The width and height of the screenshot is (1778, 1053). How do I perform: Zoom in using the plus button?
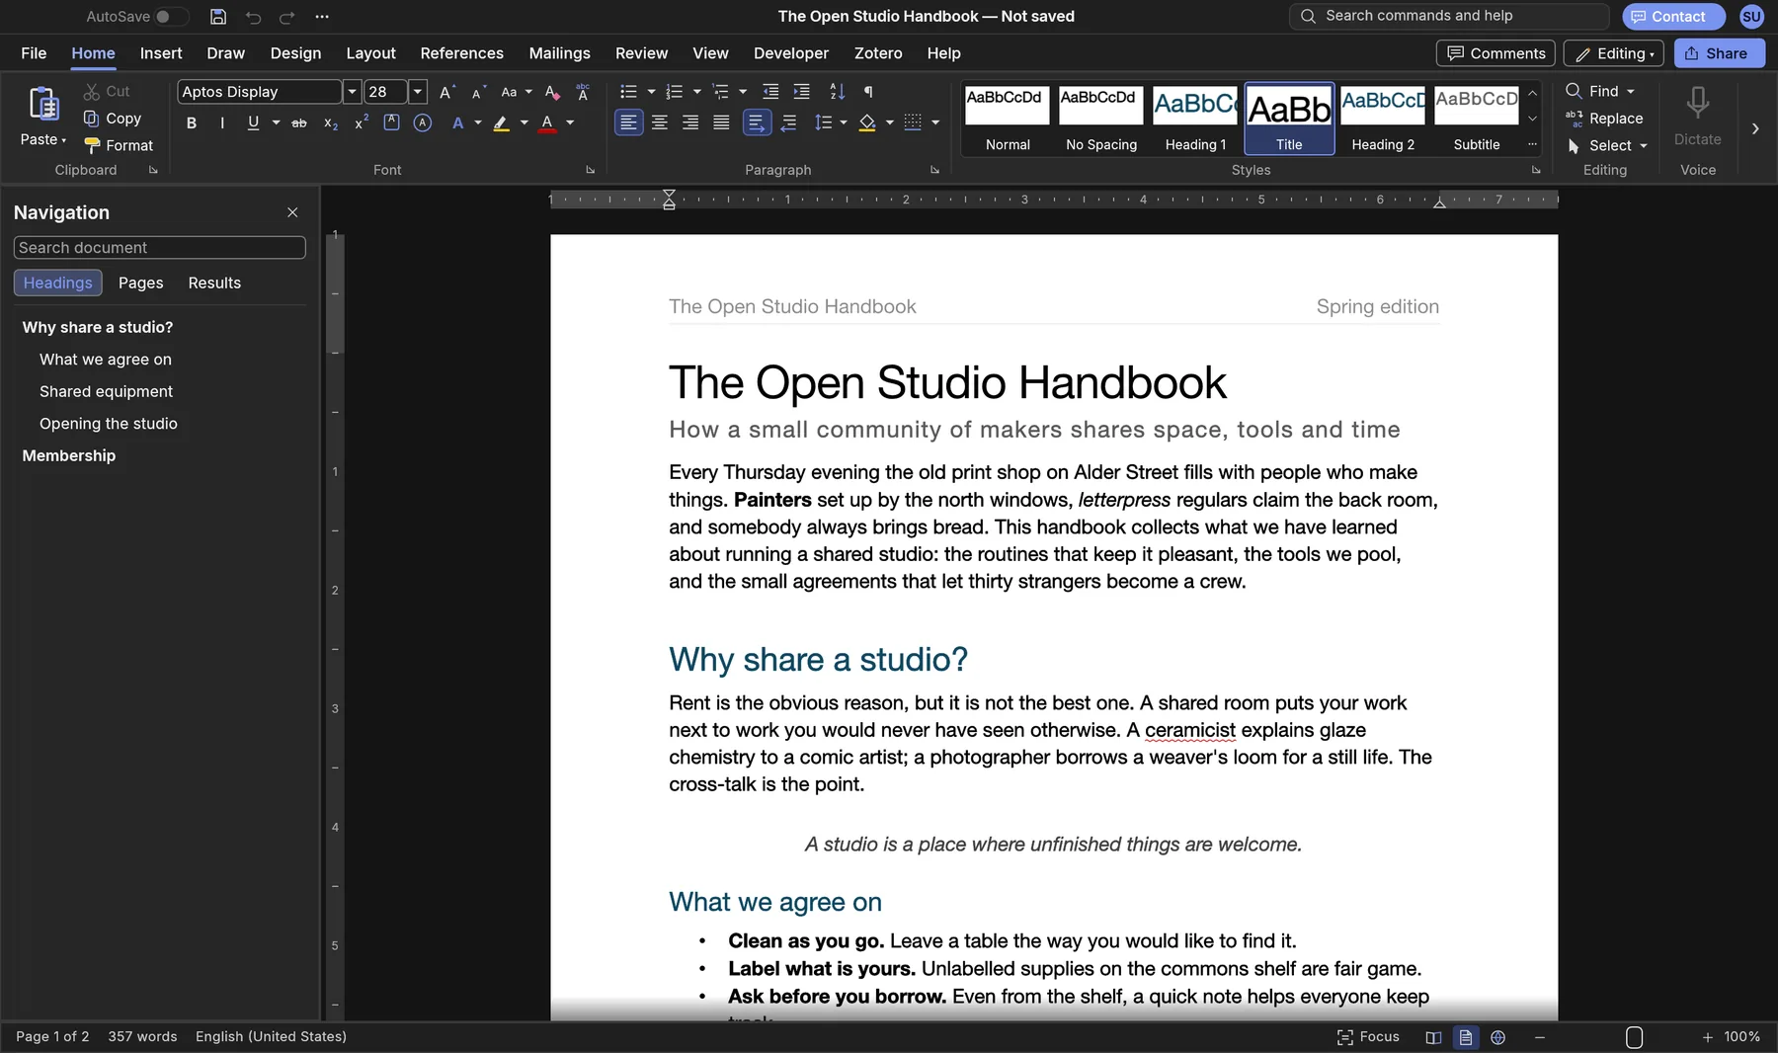click(1708, 1037)
